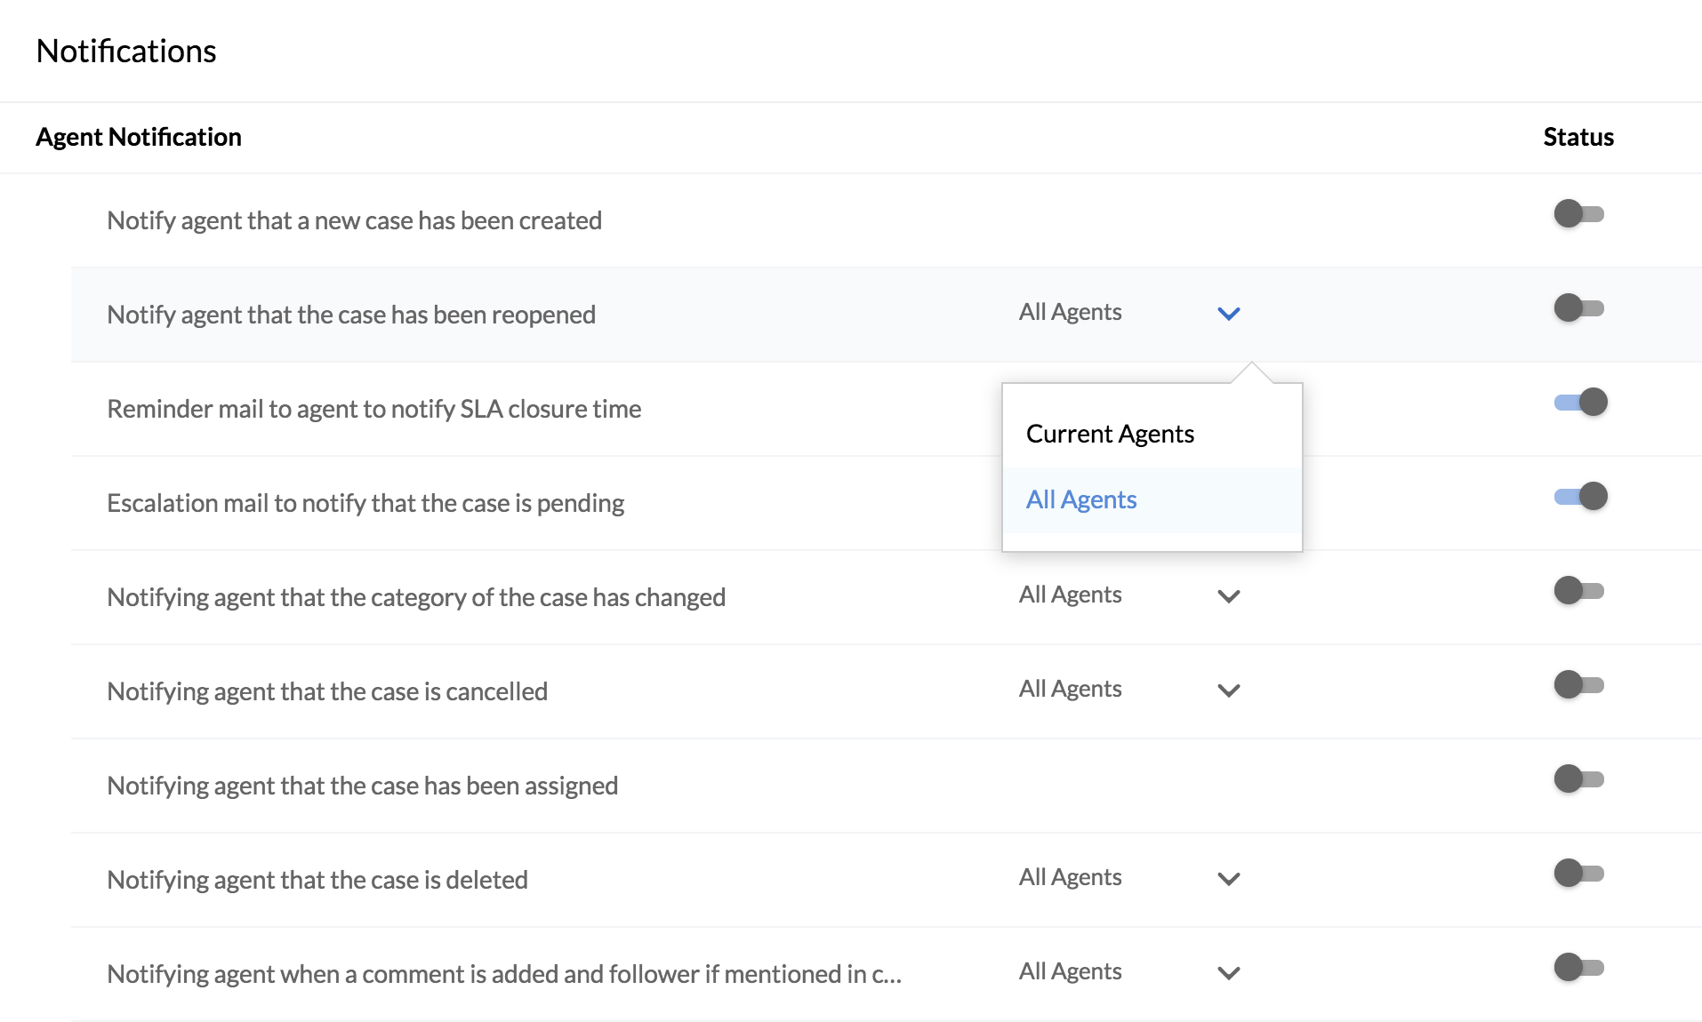1702x1022 pixels.
Task: Toggle comment added and follower mentioned notification
Action: (1579, 968)
